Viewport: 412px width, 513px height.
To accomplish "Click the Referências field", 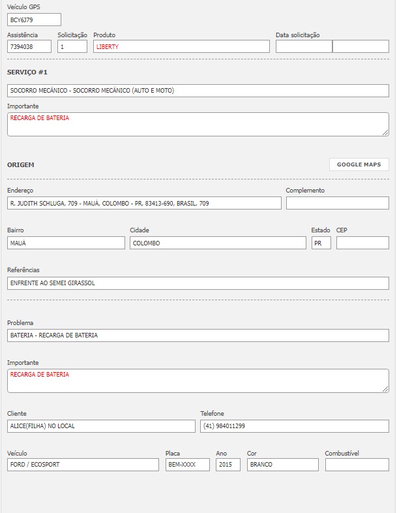I will click(198, 283).
